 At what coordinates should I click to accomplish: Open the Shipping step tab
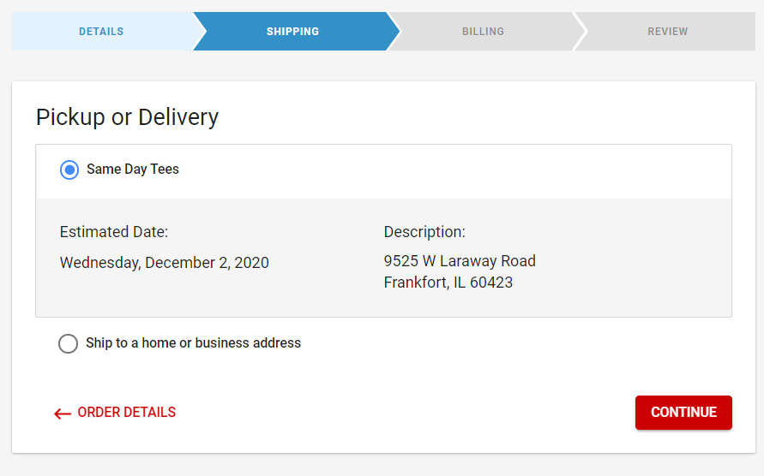[x=292, y=32]
